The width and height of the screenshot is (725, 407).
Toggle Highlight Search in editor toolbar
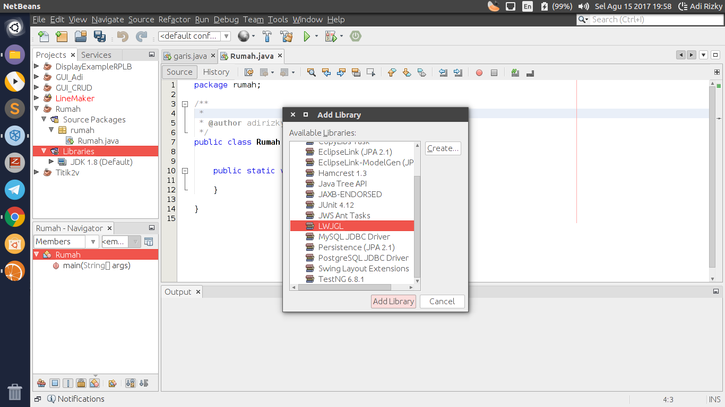(x=357, y=72)
